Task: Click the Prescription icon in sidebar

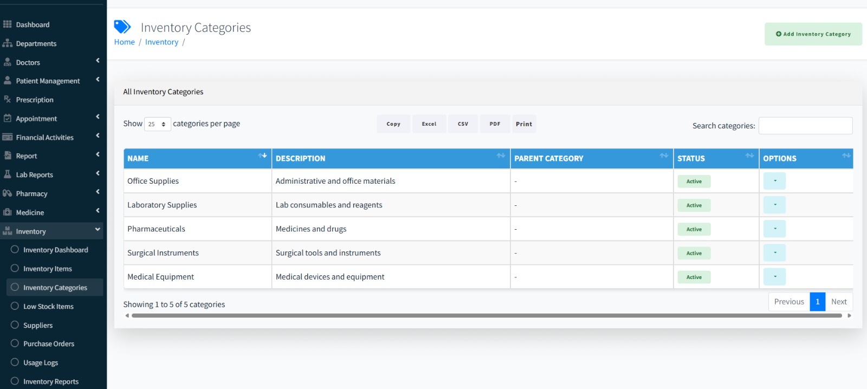Action: (7, 99)
